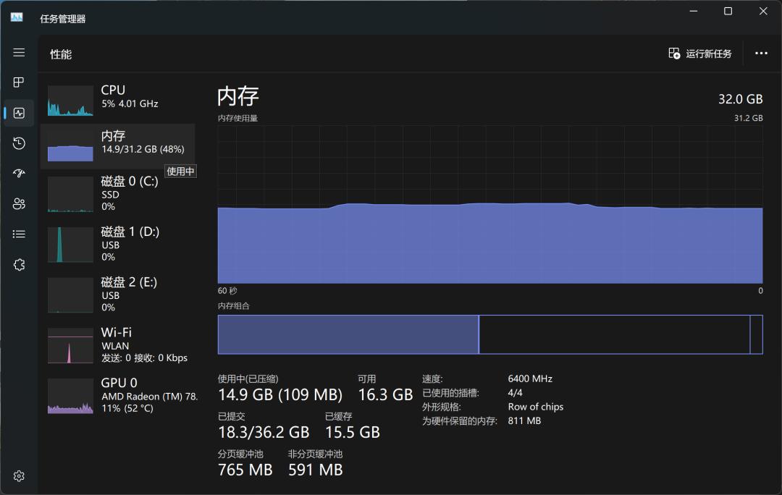View the Users page

[19, 203]
